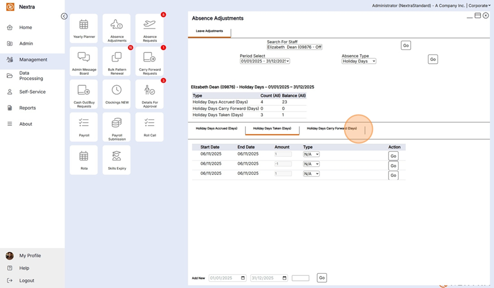This screenshot has width=494, height=288.
Task: Open the Payroll Submission tile
Action: click(116, 127)
